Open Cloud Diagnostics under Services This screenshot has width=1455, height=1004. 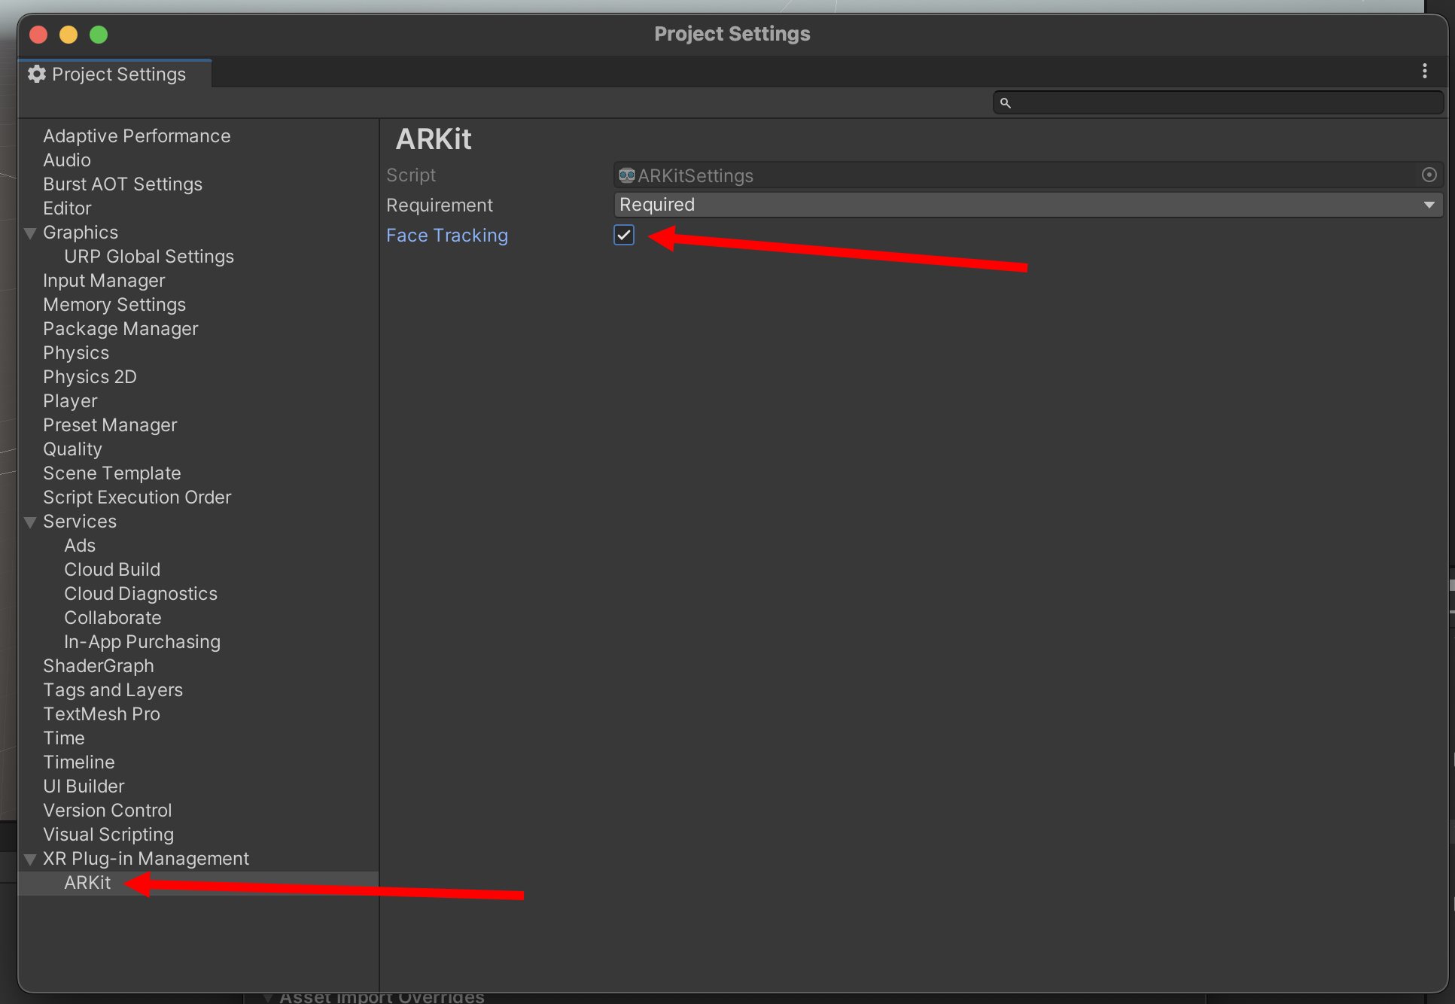pos(141,594)
